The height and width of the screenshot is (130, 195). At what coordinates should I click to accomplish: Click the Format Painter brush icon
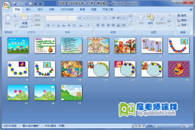pyautogui.click(x=15, y=25)
